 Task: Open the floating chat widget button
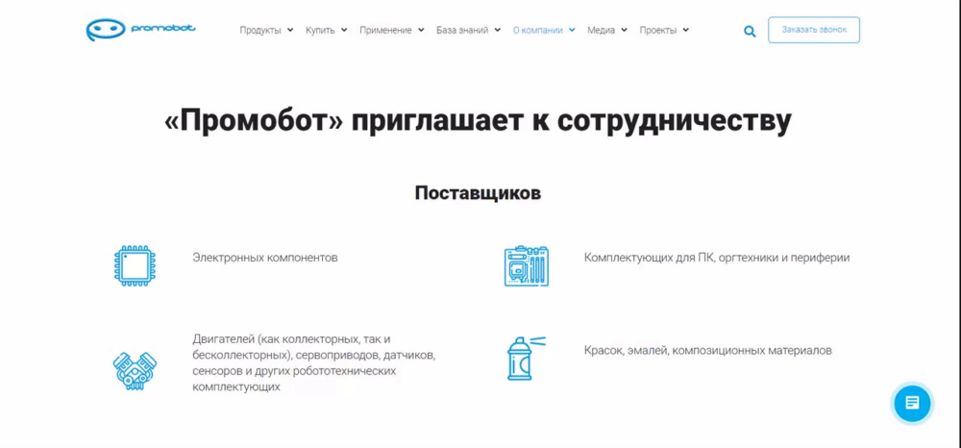(x=912, y=403)
